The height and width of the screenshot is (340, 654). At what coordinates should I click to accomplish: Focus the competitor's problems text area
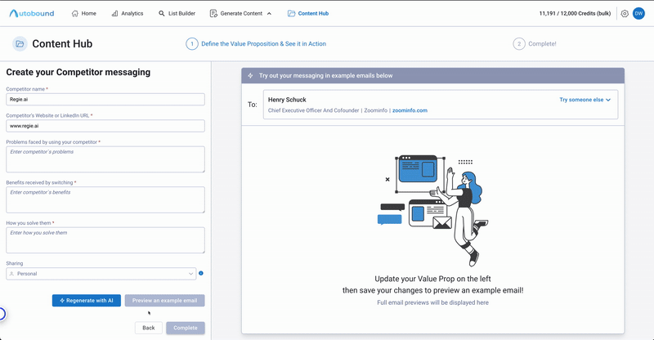[105, 159]
